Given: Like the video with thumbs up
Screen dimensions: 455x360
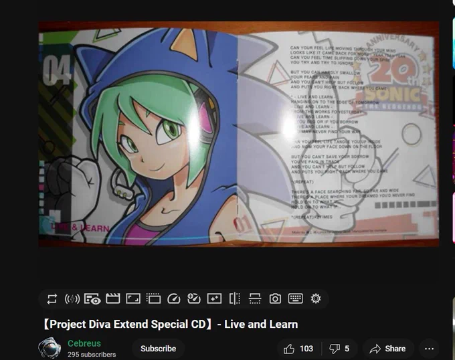Looking at the screenshot, I should (299, 349).
